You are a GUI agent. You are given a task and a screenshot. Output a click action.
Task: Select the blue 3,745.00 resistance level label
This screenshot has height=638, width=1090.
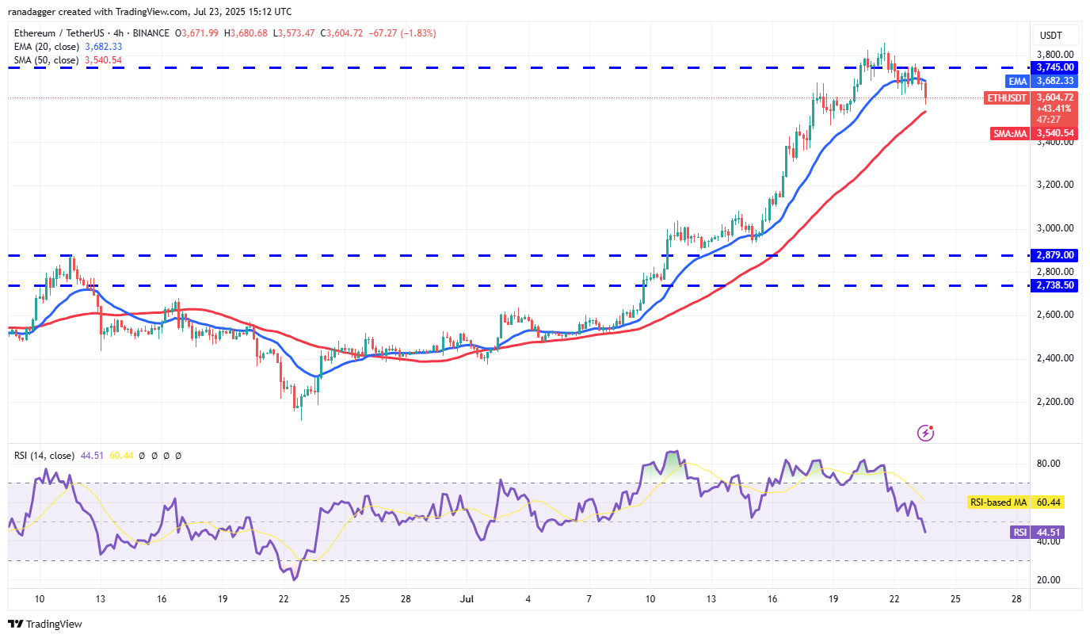pyautogui.click(x=1054, y=67)
